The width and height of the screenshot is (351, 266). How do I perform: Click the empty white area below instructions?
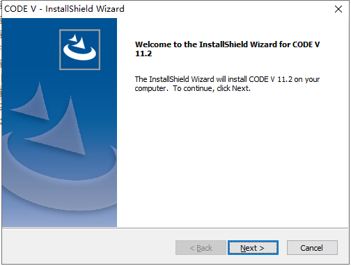point(232,160)
